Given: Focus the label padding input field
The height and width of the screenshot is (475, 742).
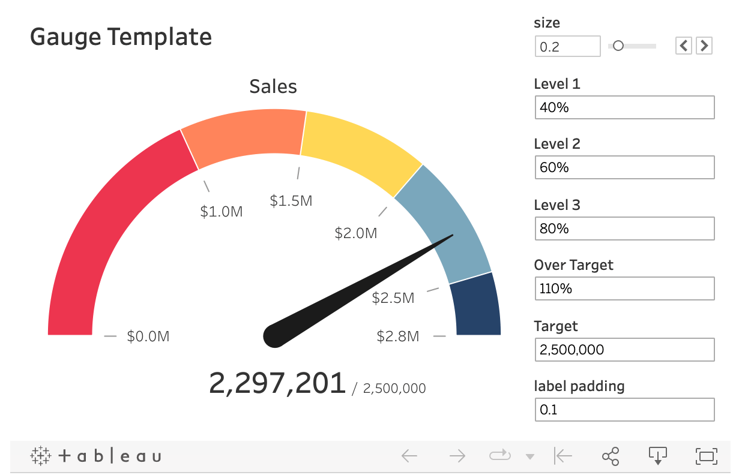Looking at the screenshot, I should click(x=624, y=410).
